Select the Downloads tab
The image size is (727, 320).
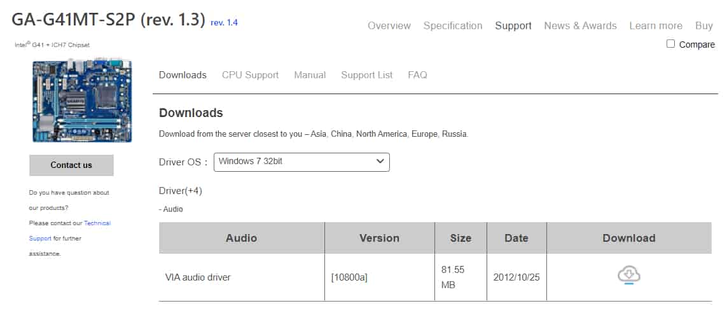click(183, 75)
